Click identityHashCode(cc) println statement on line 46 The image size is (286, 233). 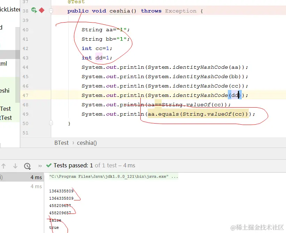point(165,86)
